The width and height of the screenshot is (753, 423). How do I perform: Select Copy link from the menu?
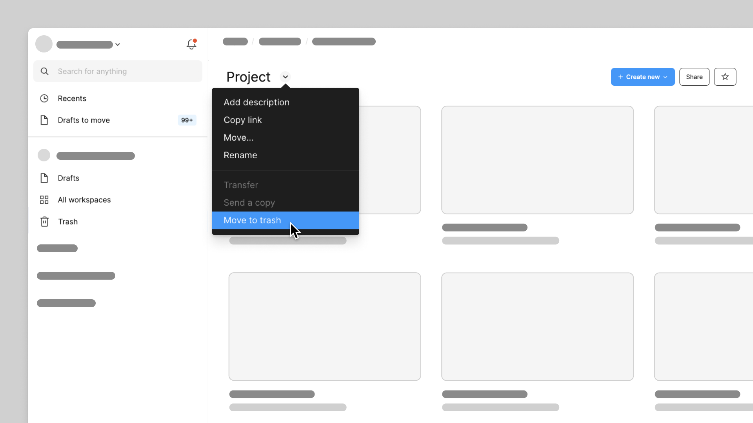[x=242, y=120]
